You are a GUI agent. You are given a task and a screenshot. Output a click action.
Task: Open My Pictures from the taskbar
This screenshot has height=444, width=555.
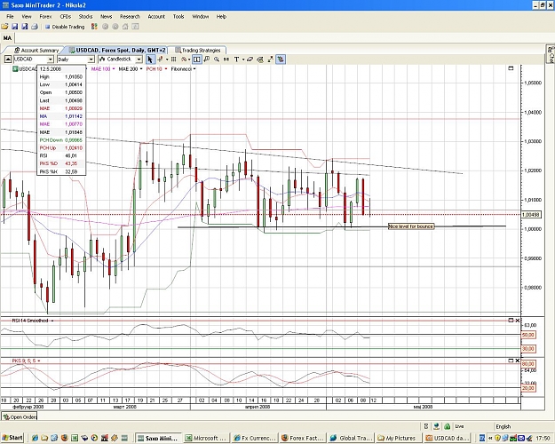point(398,438)
